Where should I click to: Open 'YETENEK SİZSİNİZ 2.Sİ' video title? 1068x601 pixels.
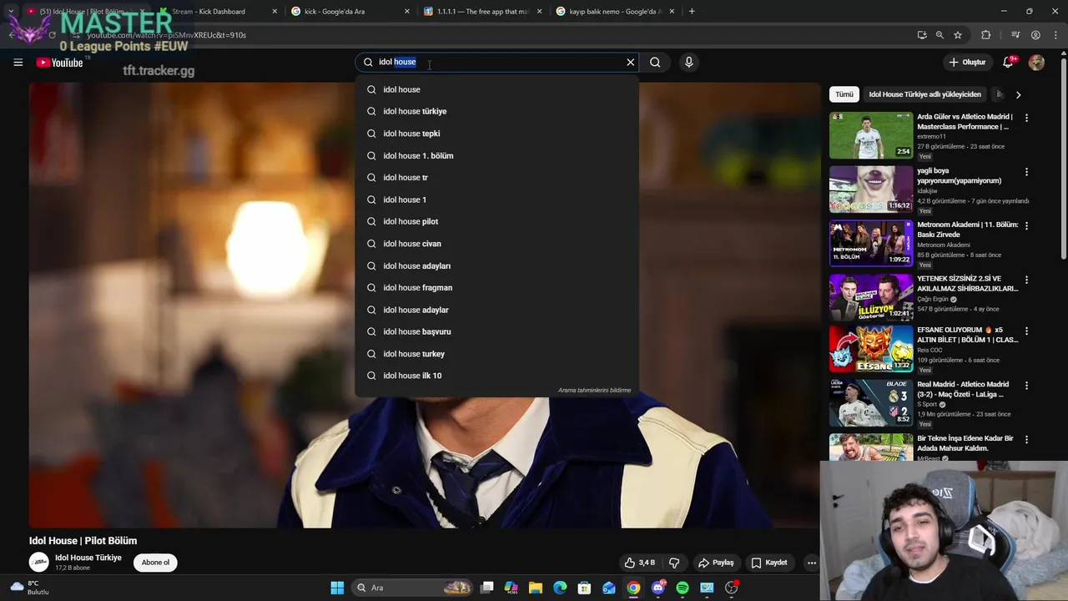point(968,284)
